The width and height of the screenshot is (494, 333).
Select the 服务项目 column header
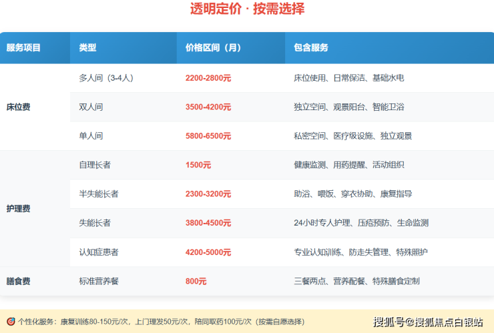point(23,48)
